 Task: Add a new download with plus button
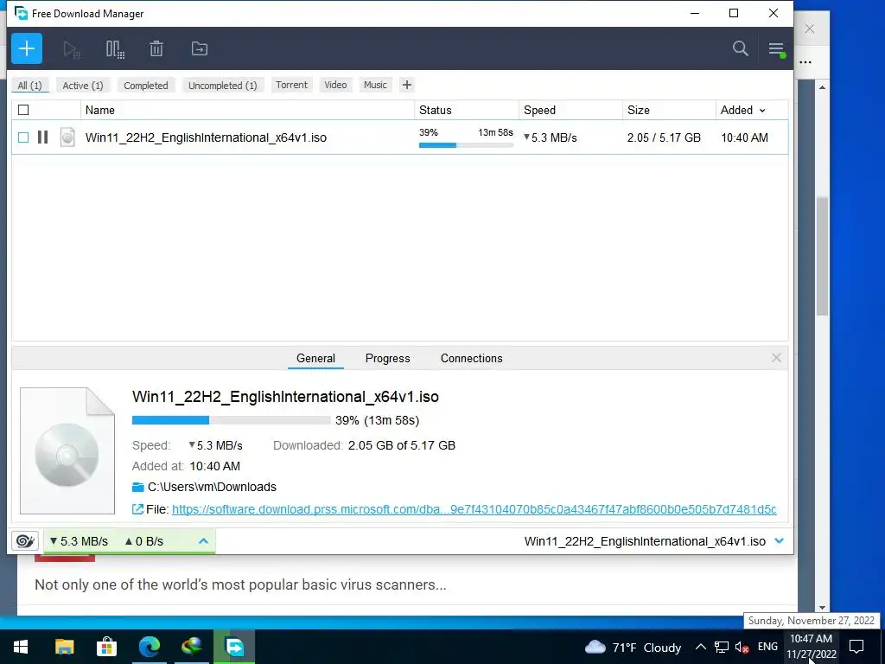[x=27, y=48]
